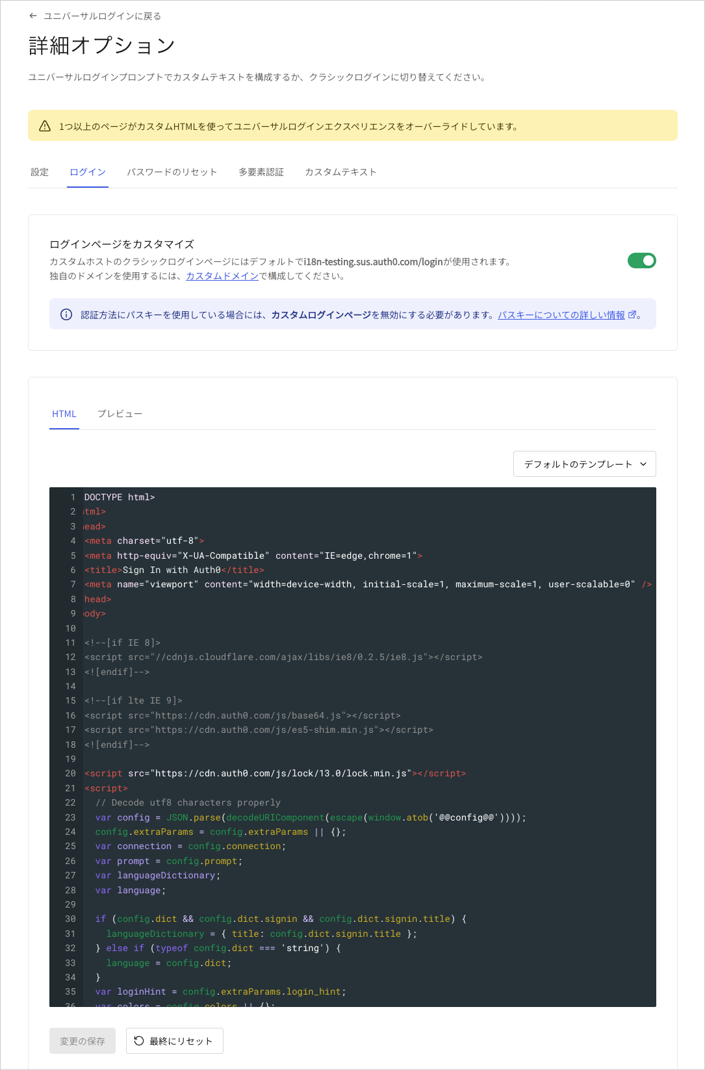
Task: Click code line 20 lock.min.js script source
Action: tap(275, 773)
